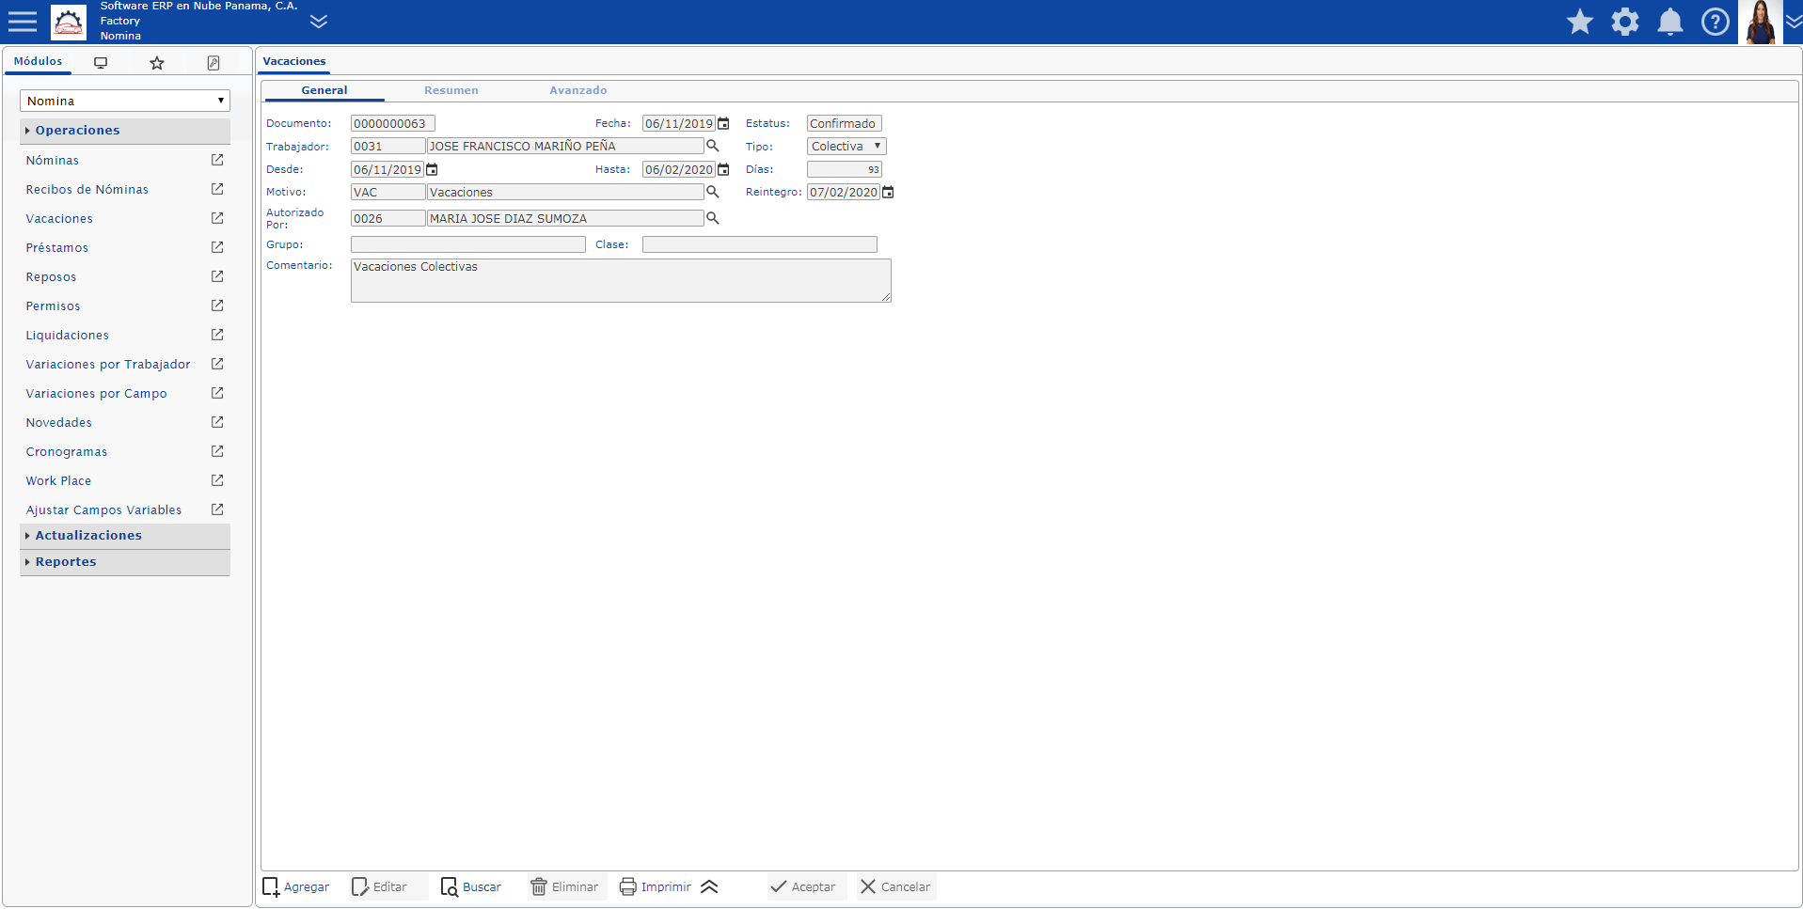Open settings gear in top bar
Screen dimensions: 1803x909
pos(1625,22)
